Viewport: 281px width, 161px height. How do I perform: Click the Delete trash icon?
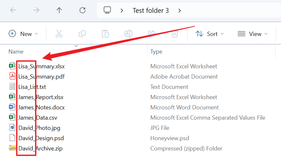click(x=175, y=34)
